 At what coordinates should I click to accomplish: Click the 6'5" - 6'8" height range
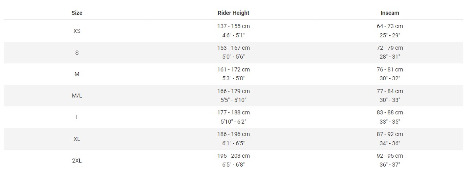[233, 165]
